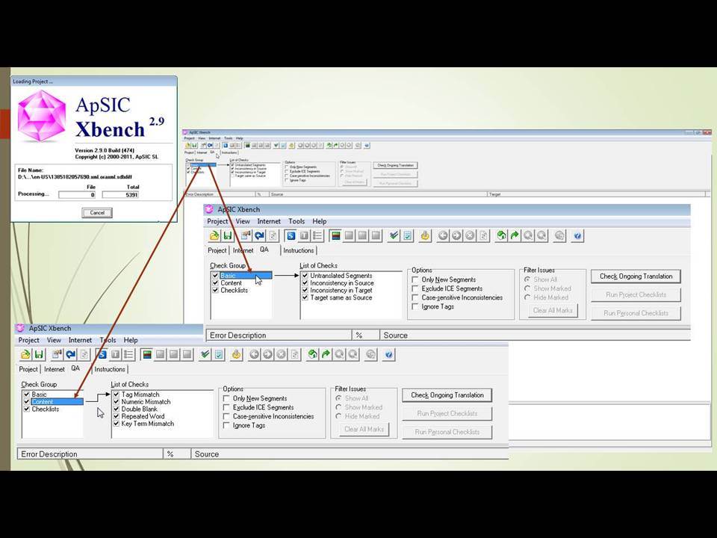Open Help menu in Content-selected Xbench window
Screen dimensions: 717x538
(131, 341)
